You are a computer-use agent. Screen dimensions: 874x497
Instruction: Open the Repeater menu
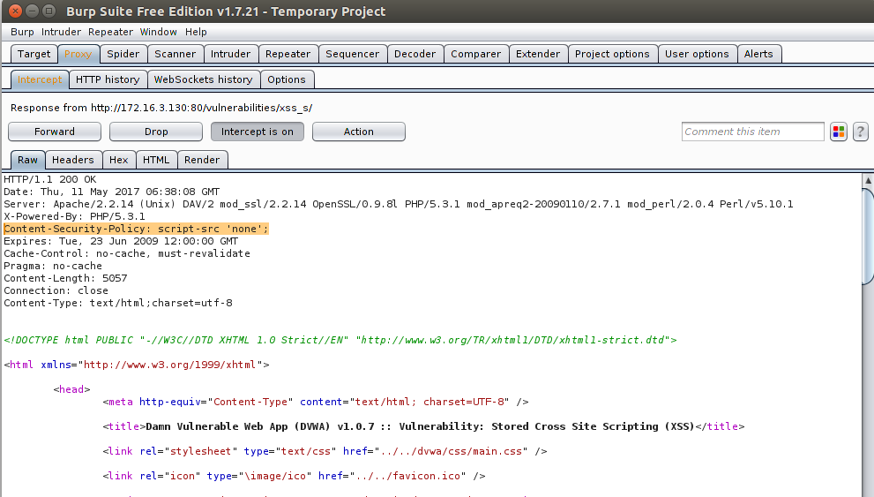[110, 32]
